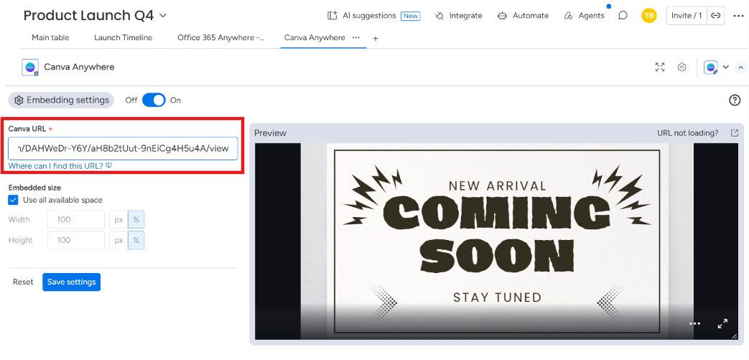Copy board link icon next to Invite

point(715,16)
